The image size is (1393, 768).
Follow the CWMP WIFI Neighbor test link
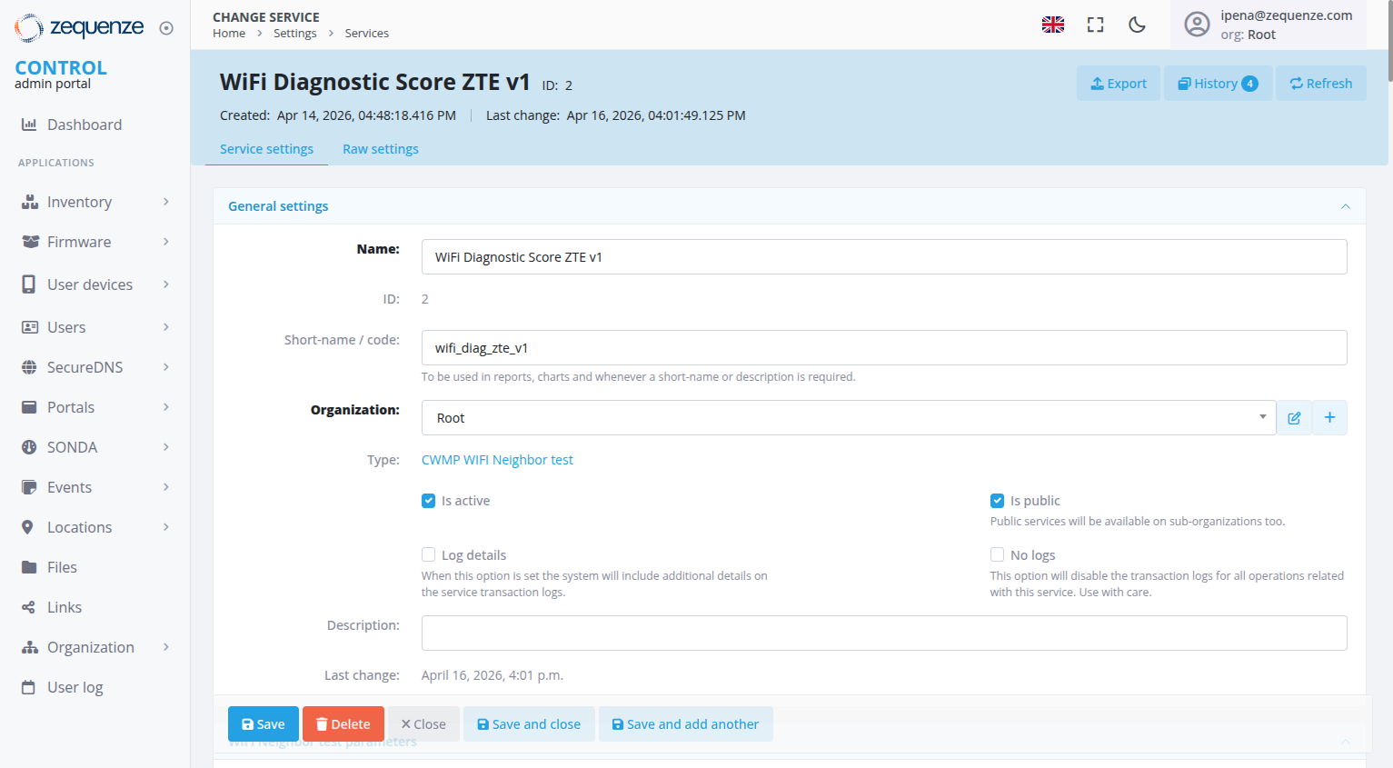497,460
